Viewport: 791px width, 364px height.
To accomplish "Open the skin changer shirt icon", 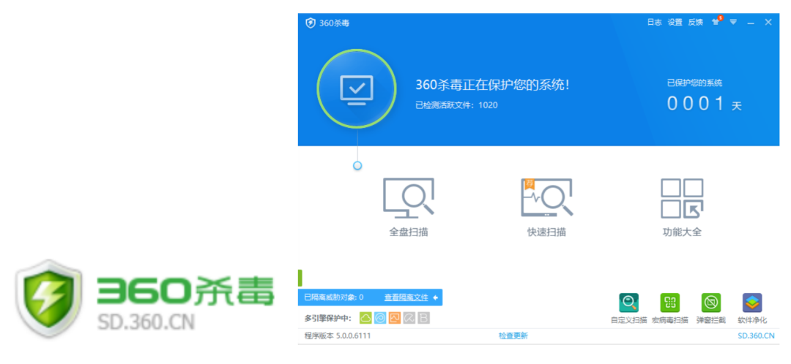I will [716, 22].
